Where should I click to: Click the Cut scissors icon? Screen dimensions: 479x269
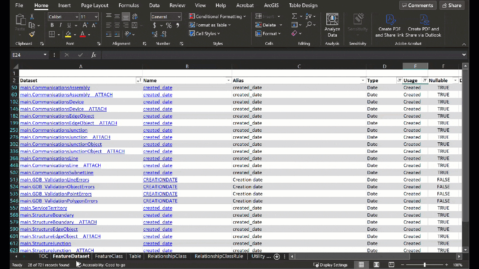pyautogui.click(x=32, y=17)
